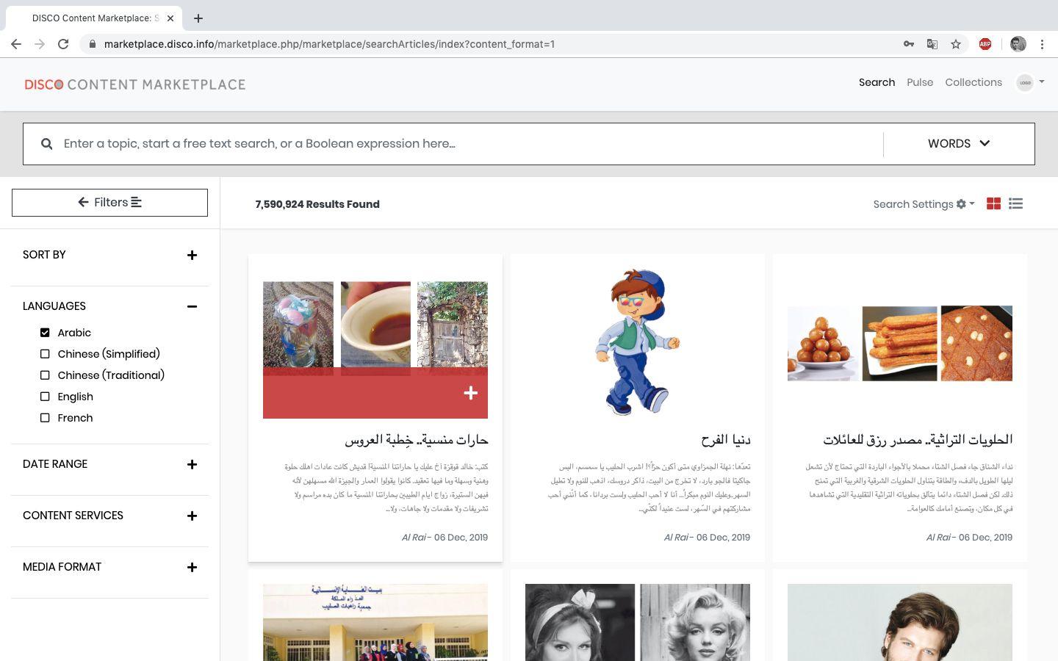This screenshot has height=661, width=1058.
Task: Uncheck the Arabic language filter
Action: point(45,333)
